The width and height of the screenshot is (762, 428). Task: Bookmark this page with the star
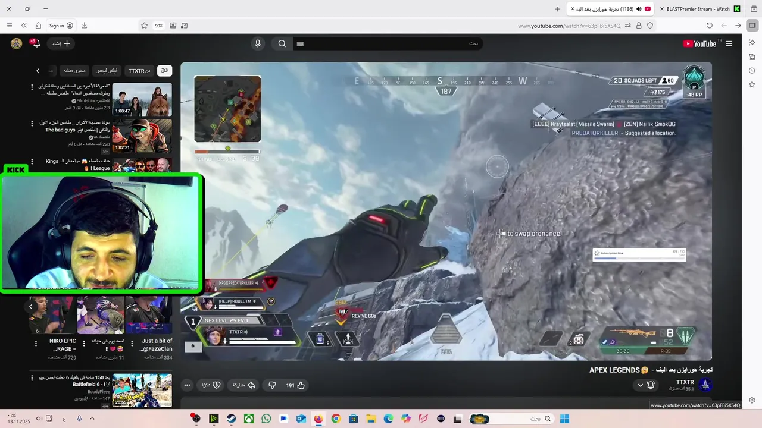click(x=144, y=26)
